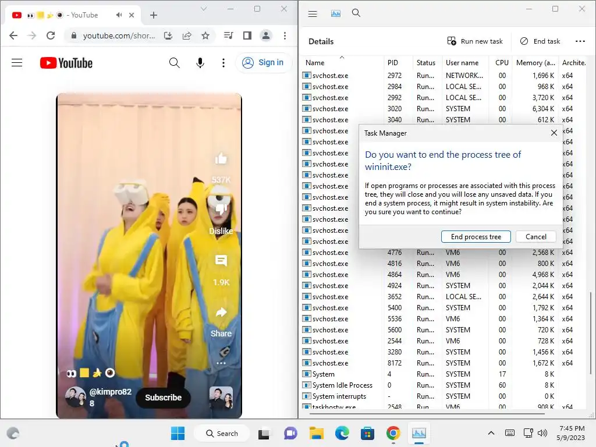596x447 pixels.
Task: Click the YouTube logo
Action: click(66, 63)
